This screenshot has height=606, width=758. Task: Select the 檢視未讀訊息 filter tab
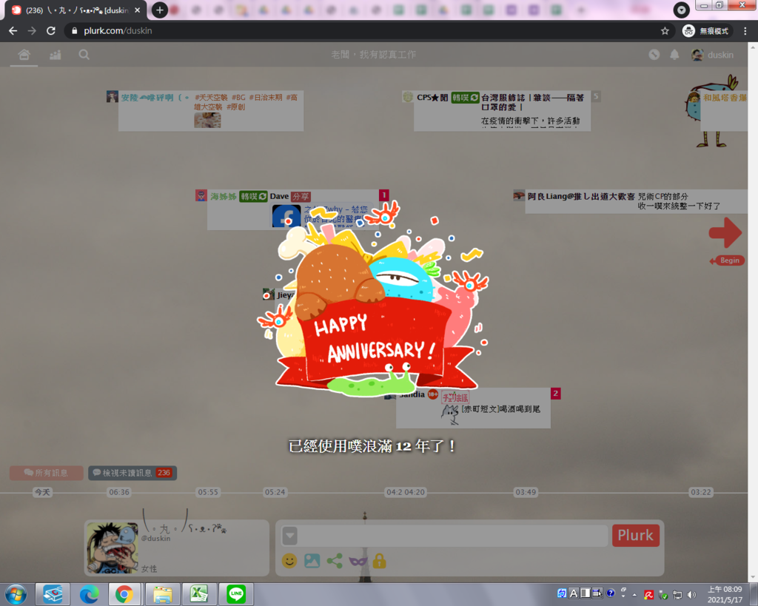133,473
